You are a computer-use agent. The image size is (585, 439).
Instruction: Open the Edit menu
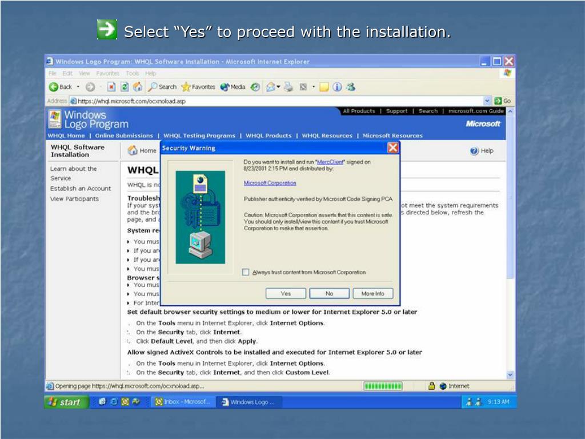click(67, 73)
